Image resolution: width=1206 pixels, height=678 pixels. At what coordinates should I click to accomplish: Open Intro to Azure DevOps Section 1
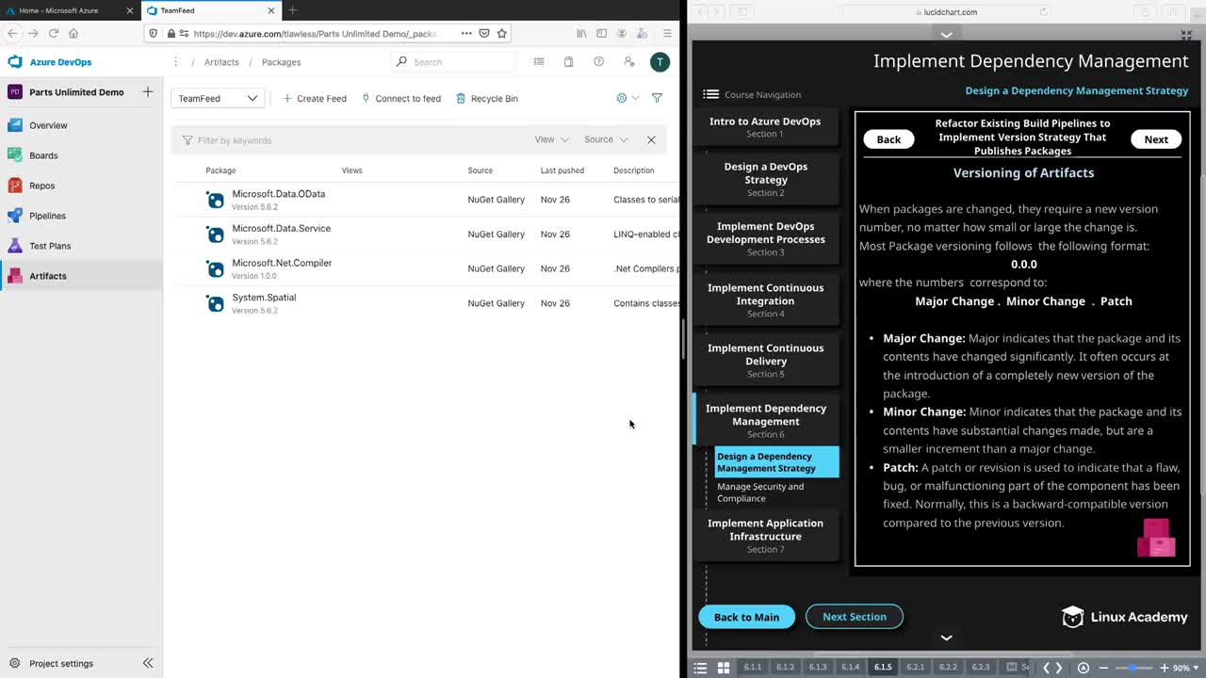(x=765, y=127)
